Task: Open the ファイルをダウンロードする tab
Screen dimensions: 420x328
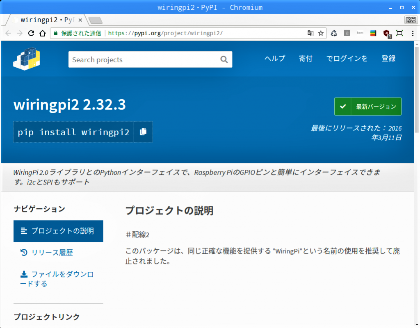Action: point(57,279)
